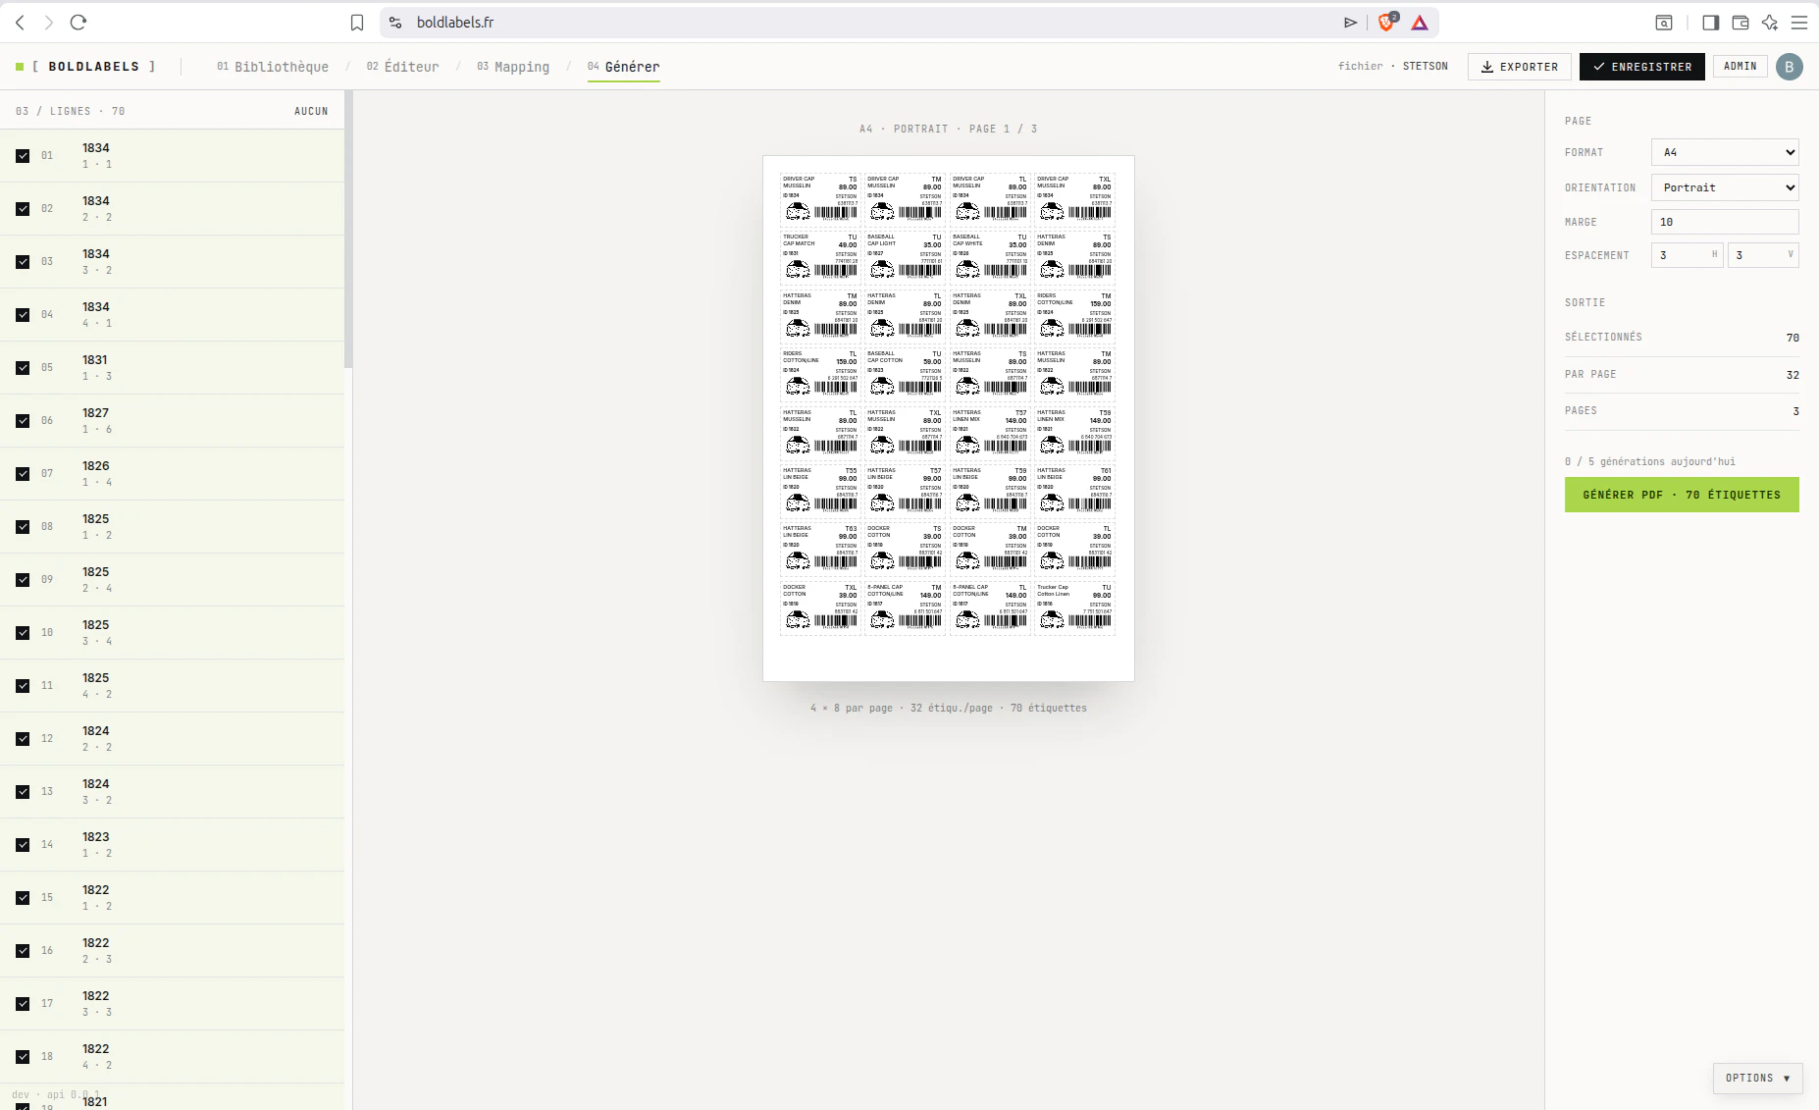Click AUCUN to deselect all lines

point(311,111)
